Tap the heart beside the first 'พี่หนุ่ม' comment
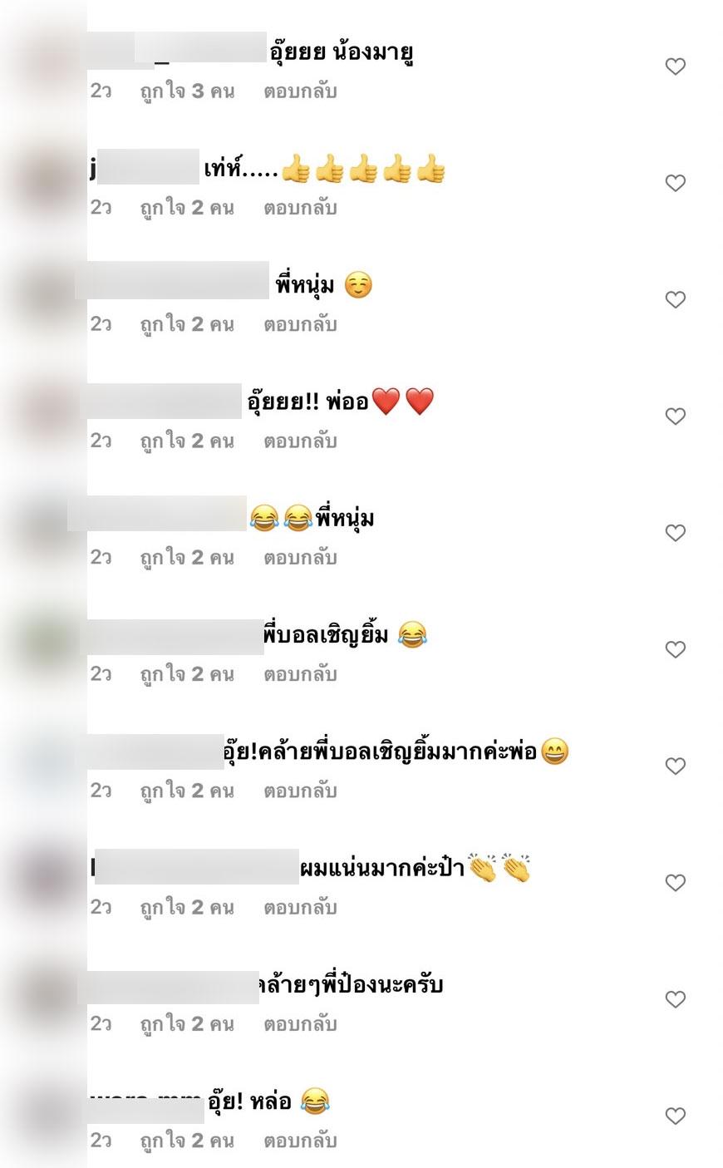Image resolution: width=723 pixels, height=1168 pixels. tap(676, 299)
